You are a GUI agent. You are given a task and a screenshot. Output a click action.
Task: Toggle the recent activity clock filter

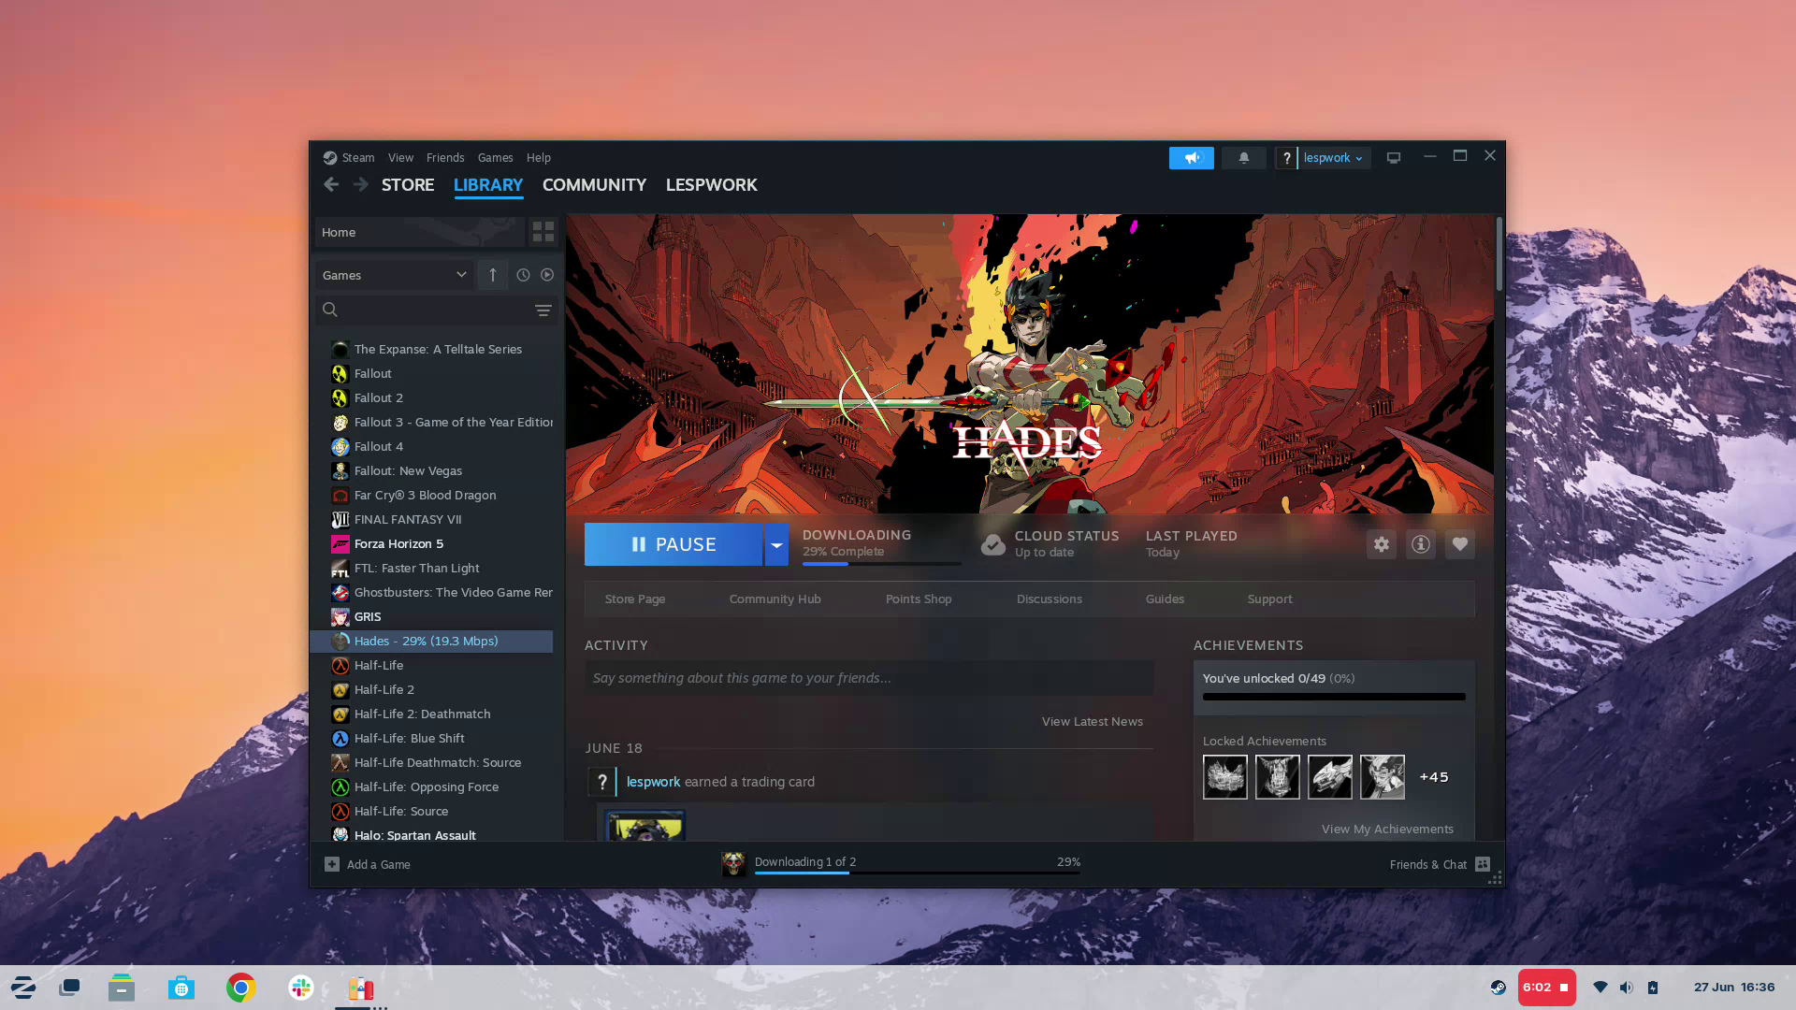click(x=523, y=275)
